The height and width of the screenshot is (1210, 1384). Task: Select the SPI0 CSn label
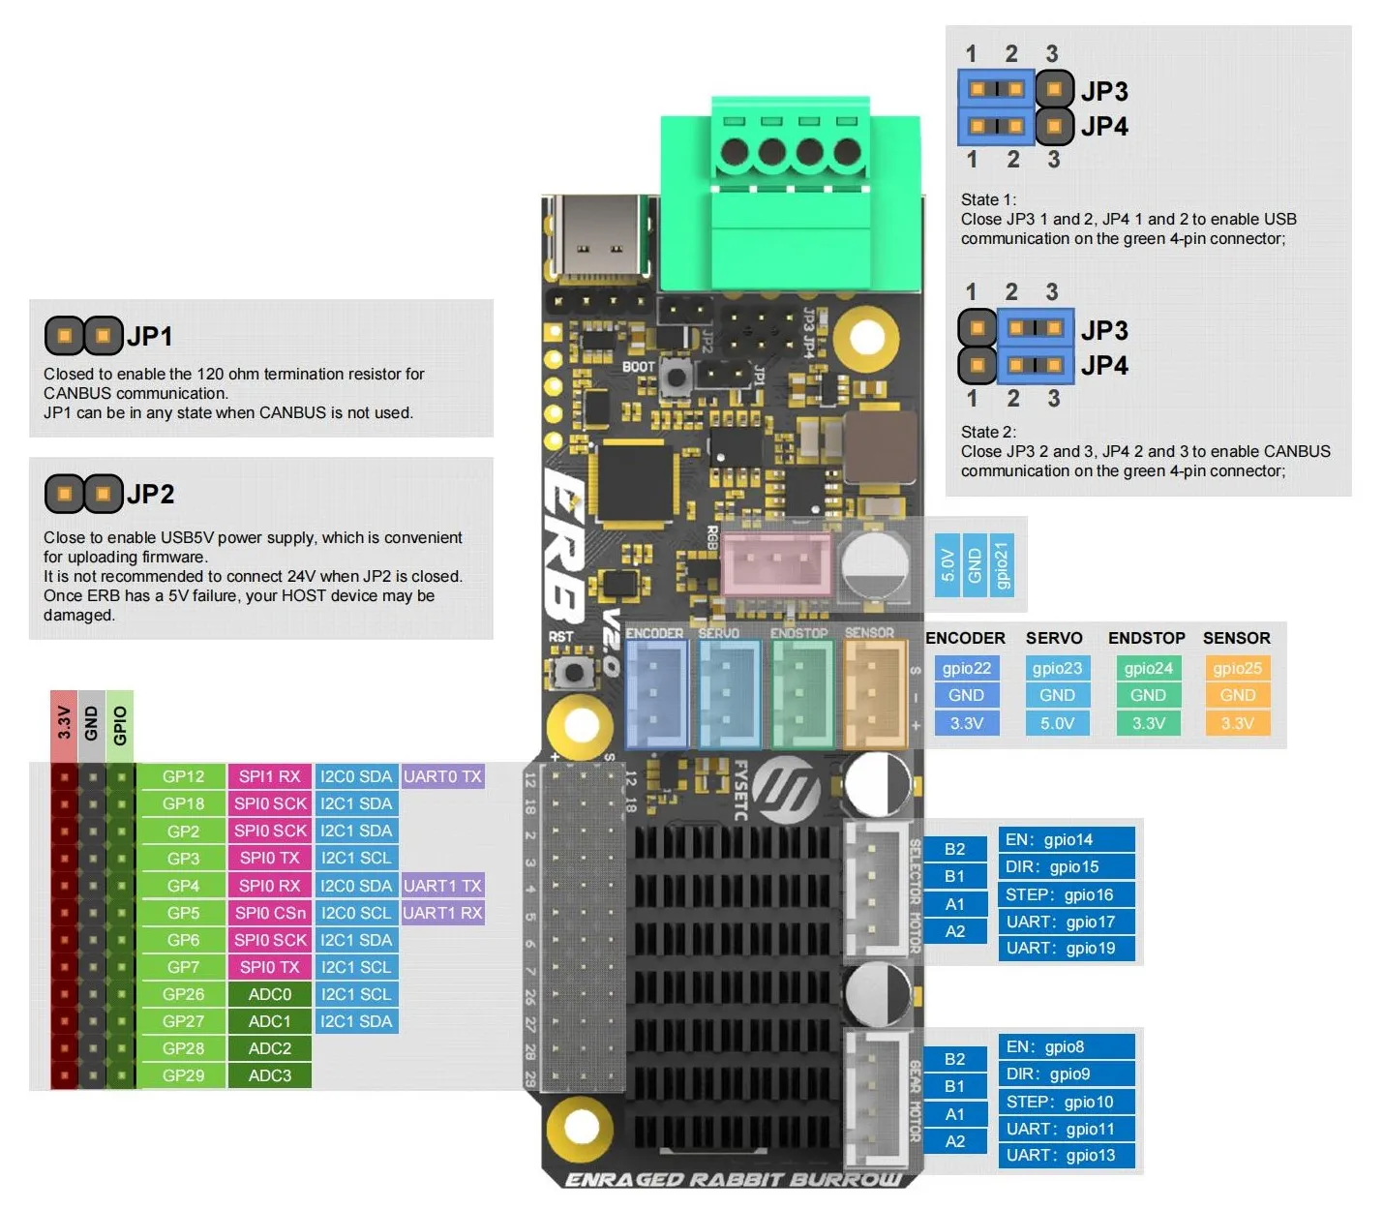269,913
